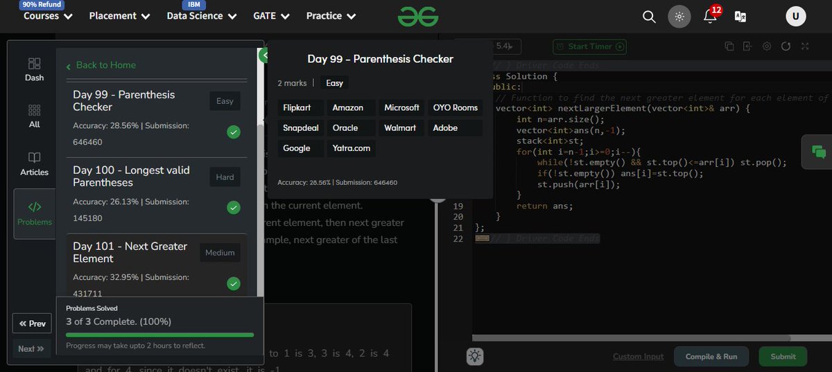Select the OYO Rooms company tag
The height and width of the screenshot is (372, 832).
[456, 107]
